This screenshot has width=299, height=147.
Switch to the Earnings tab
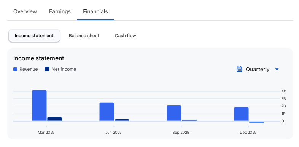coord(60,11)
